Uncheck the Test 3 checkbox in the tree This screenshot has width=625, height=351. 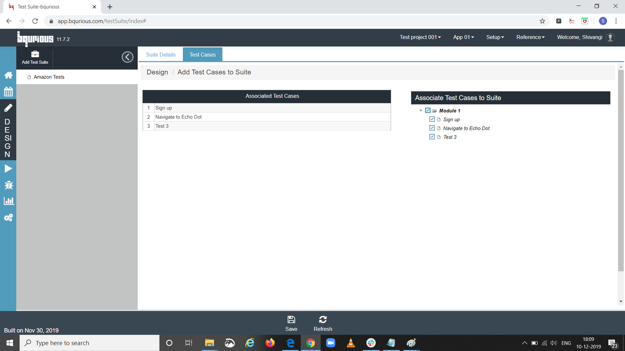[x=432, y=137]
